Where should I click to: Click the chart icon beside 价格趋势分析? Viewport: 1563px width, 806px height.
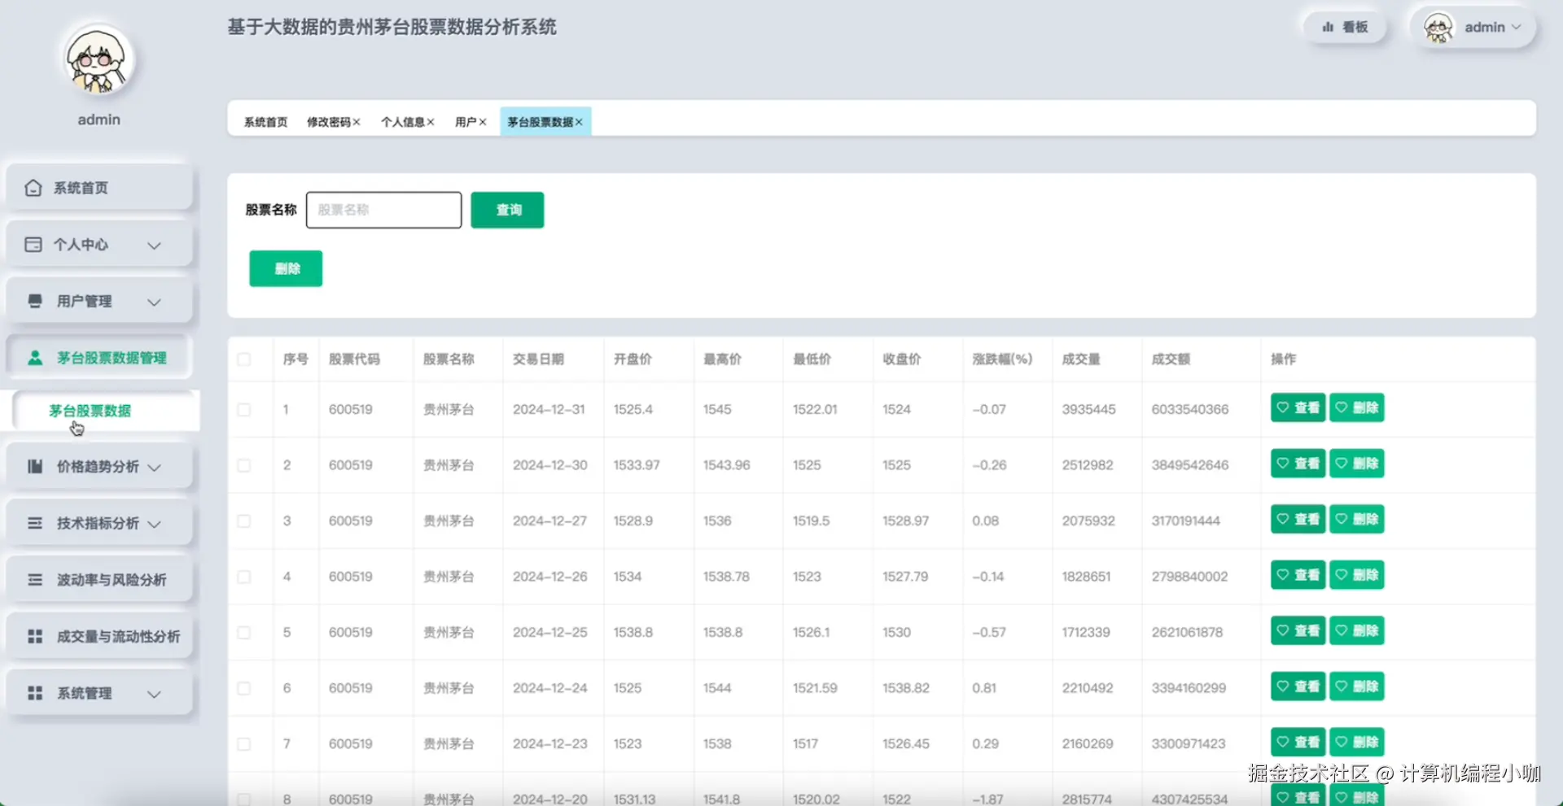pyautogui.click(x=35, y=467)
